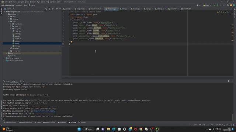236x132 pixels.
Task: Select models.py in project tree
Action: pyautogui.click(x=17, y=38)
